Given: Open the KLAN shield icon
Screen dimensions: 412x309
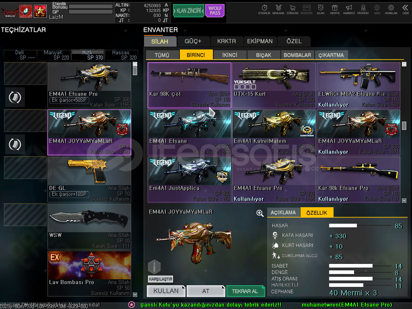Looking at the screenshot, I should click(x=321, y=10).
